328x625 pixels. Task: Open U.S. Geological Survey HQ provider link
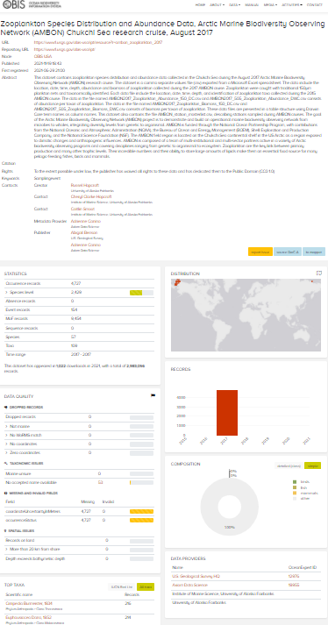[x=196, y=576]
